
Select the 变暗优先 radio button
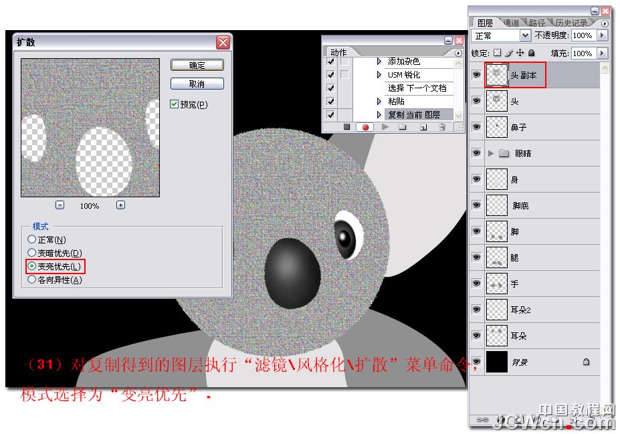tap(31, 253)
